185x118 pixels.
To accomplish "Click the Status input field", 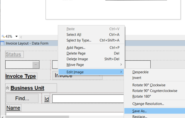I will click(19, 64).
